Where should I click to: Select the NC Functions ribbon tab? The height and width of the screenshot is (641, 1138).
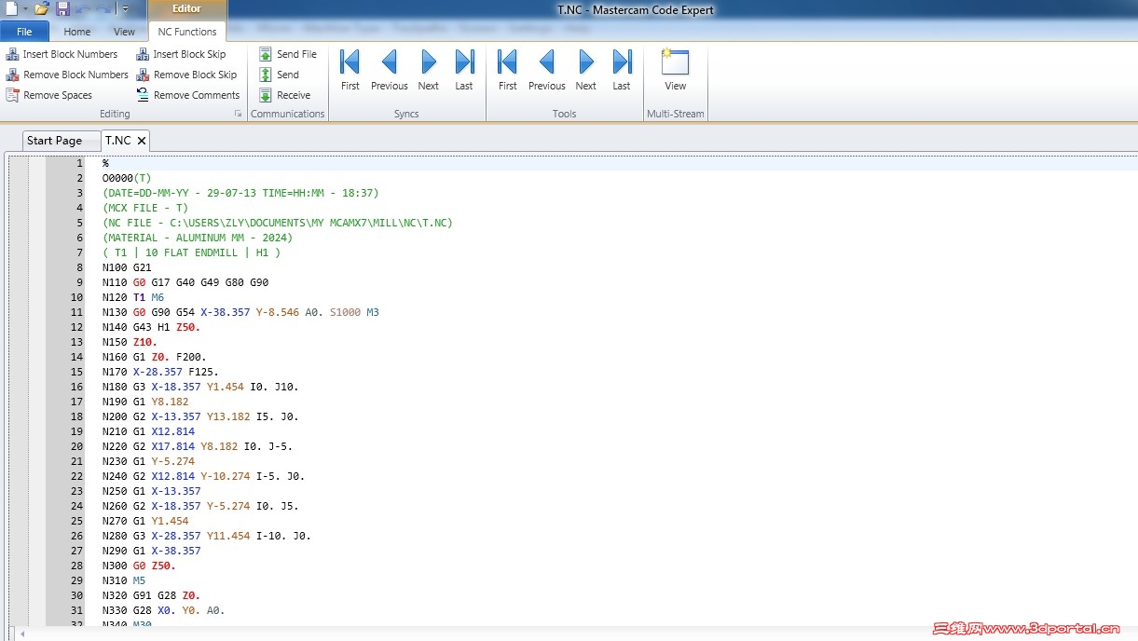(187, 32)
